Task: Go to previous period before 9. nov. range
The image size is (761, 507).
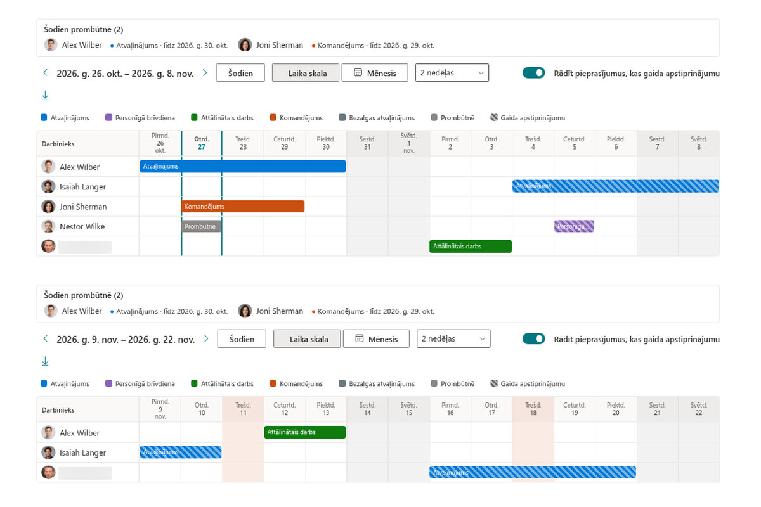Action: (45, 339)
